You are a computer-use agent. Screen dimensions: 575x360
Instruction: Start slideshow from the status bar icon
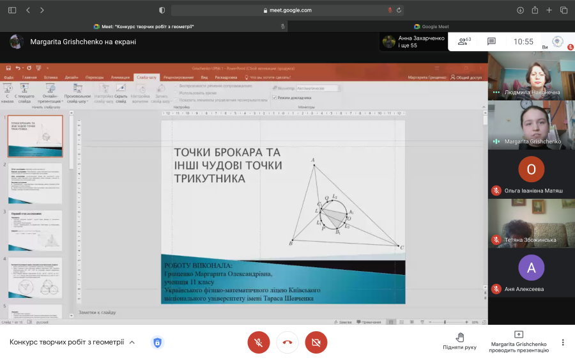422,322
